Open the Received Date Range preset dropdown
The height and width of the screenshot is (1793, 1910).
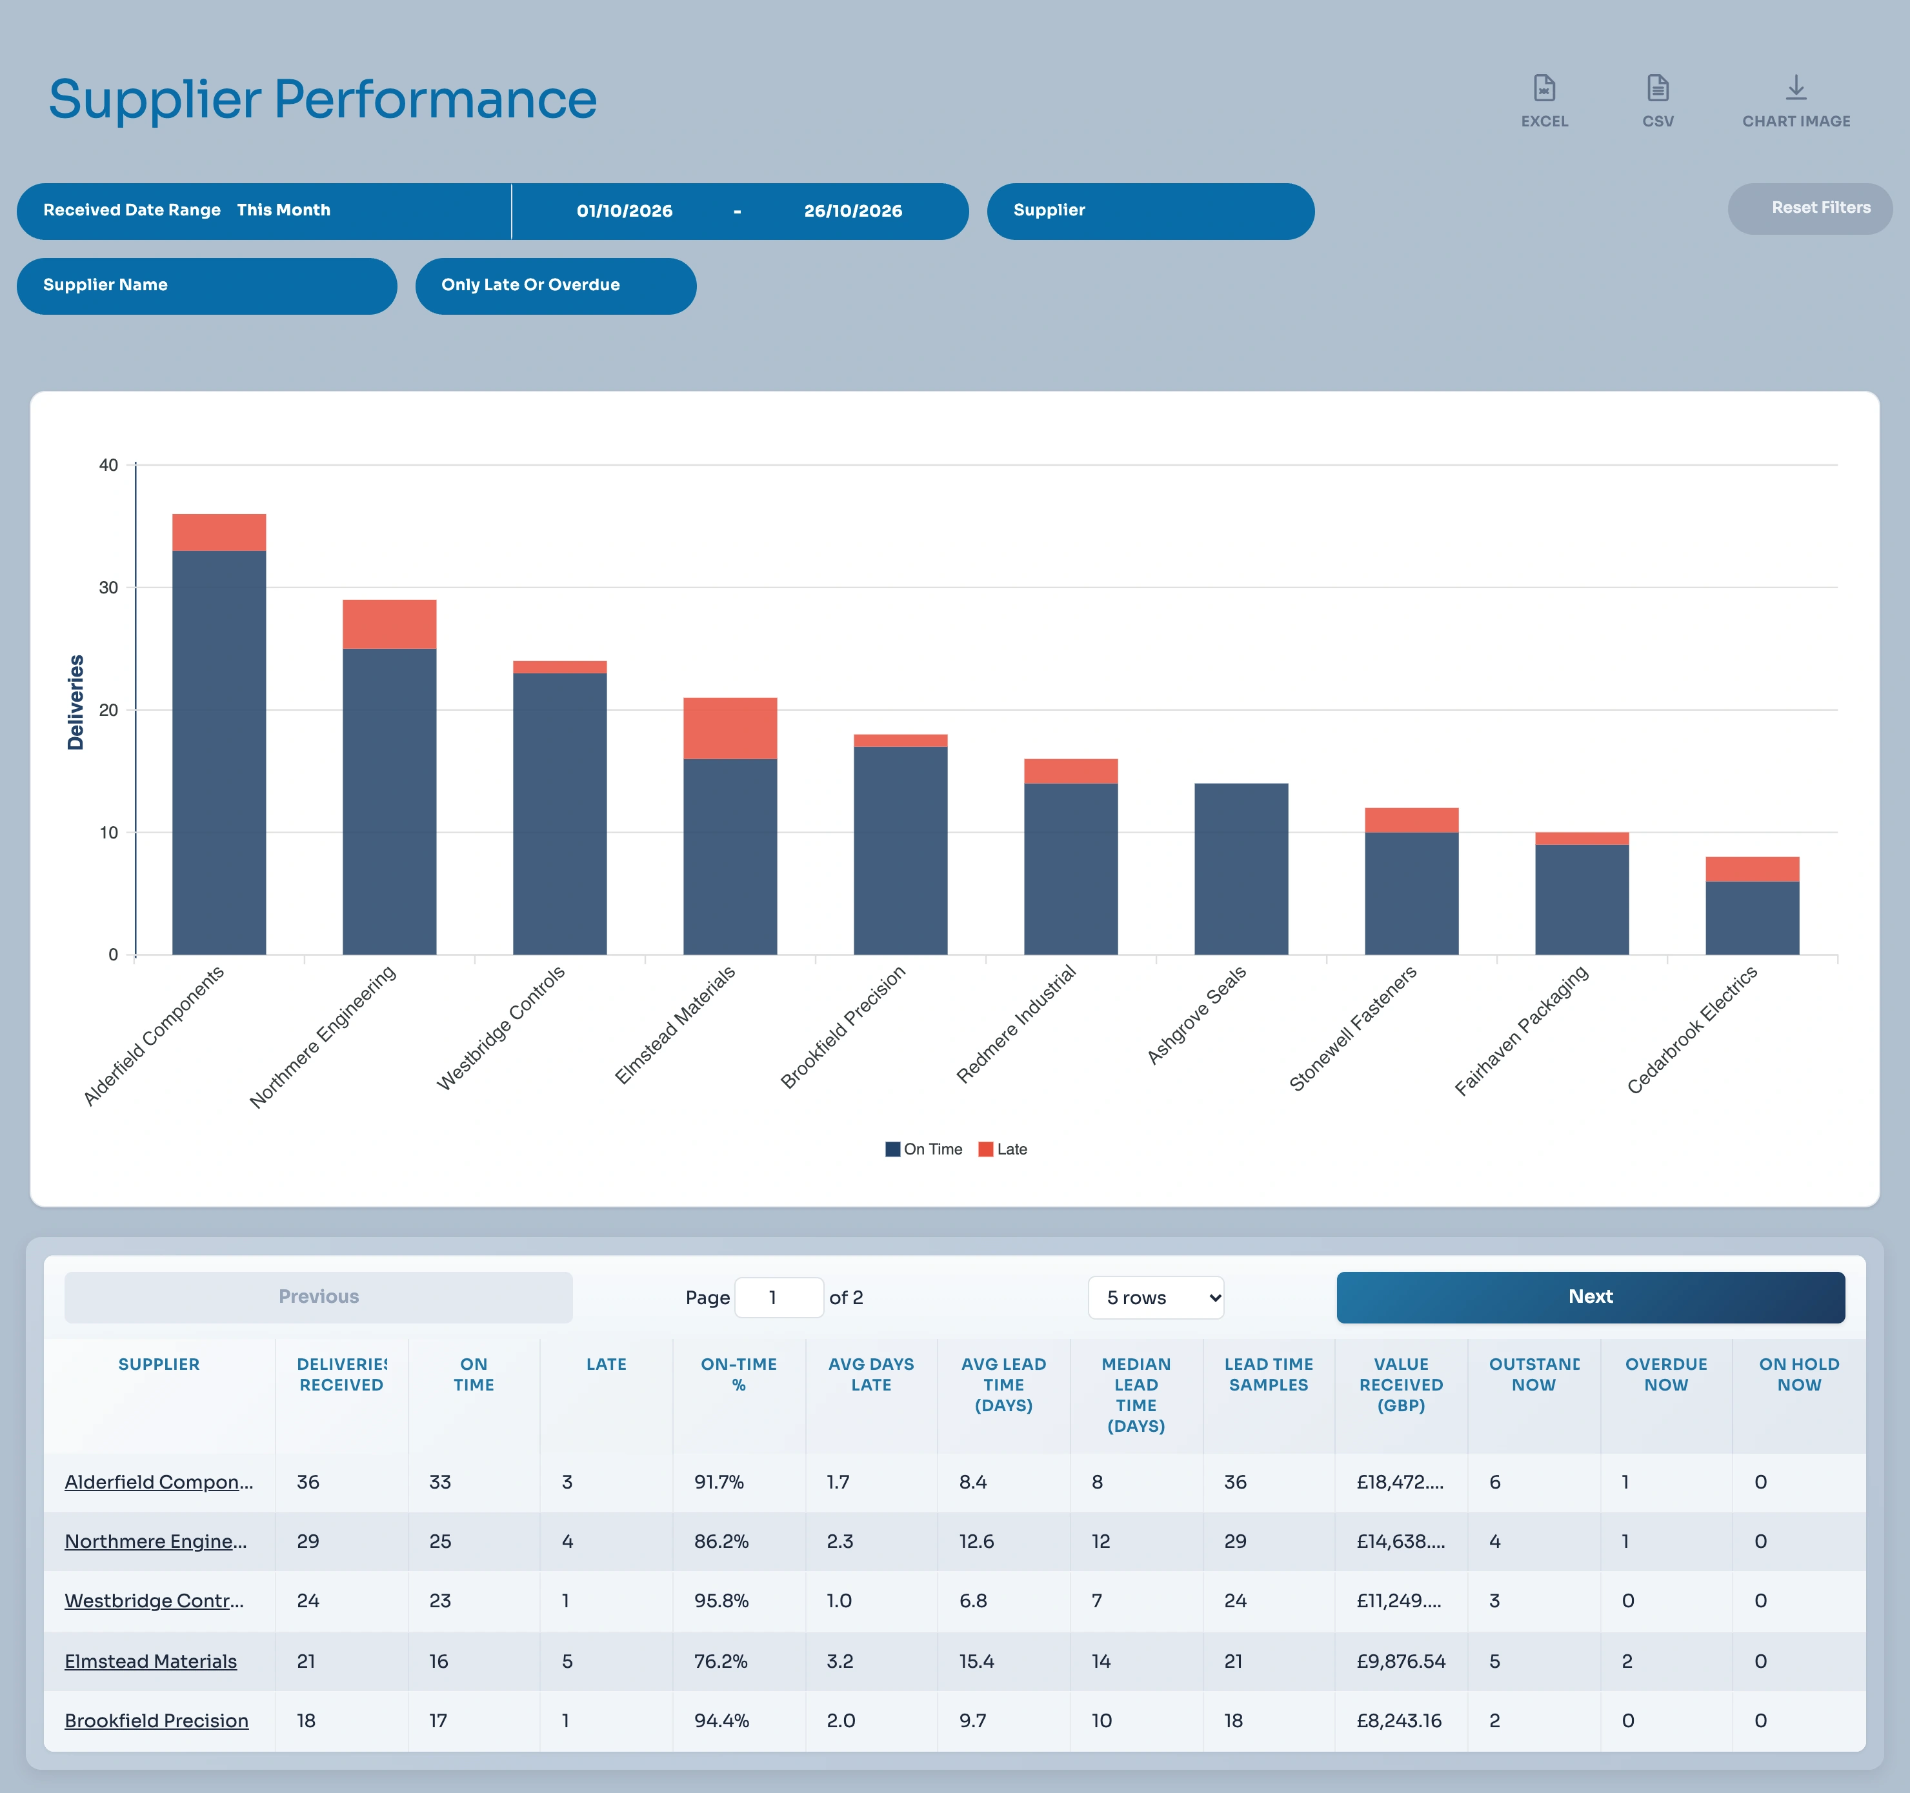(264, 210)
